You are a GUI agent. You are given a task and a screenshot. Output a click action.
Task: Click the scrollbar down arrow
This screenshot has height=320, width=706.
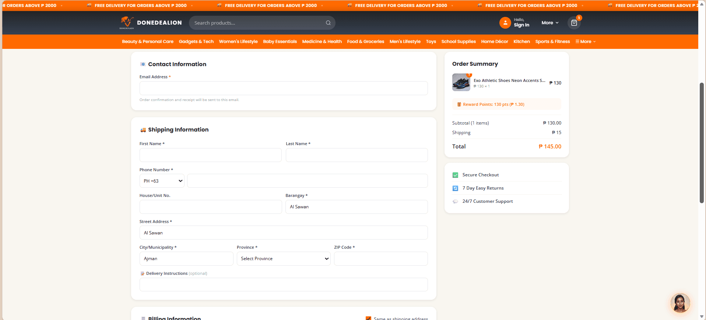click(702, 317)
